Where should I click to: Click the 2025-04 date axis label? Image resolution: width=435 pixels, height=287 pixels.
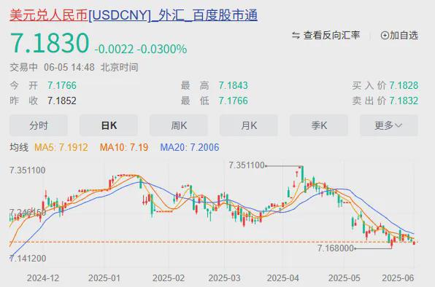[x=283, y=278]
